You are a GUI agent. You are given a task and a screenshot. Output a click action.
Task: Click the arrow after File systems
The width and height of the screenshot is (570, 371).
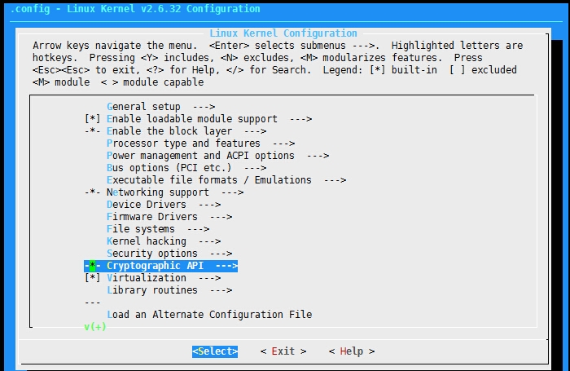click(198, 229)
